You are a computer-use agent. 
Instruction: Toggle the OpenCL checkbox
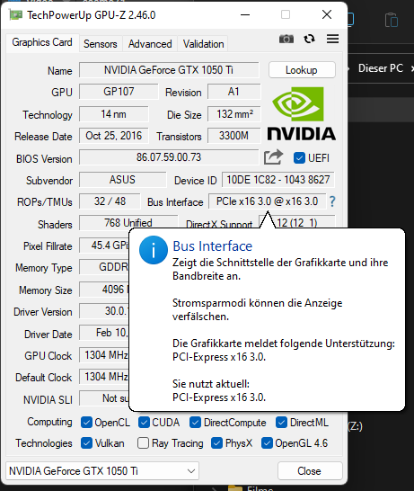(86, 423)
